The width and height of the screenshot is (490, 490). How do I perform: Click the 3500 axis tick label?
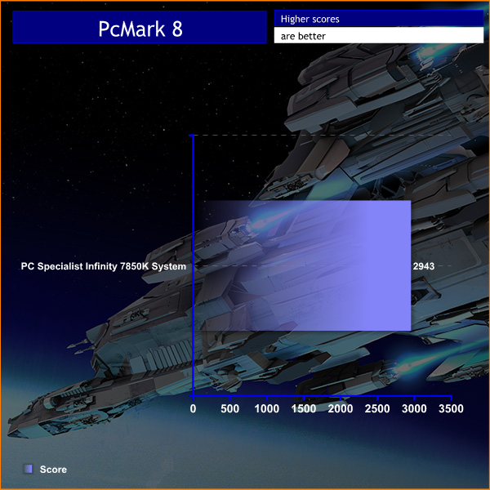[451, 408]
